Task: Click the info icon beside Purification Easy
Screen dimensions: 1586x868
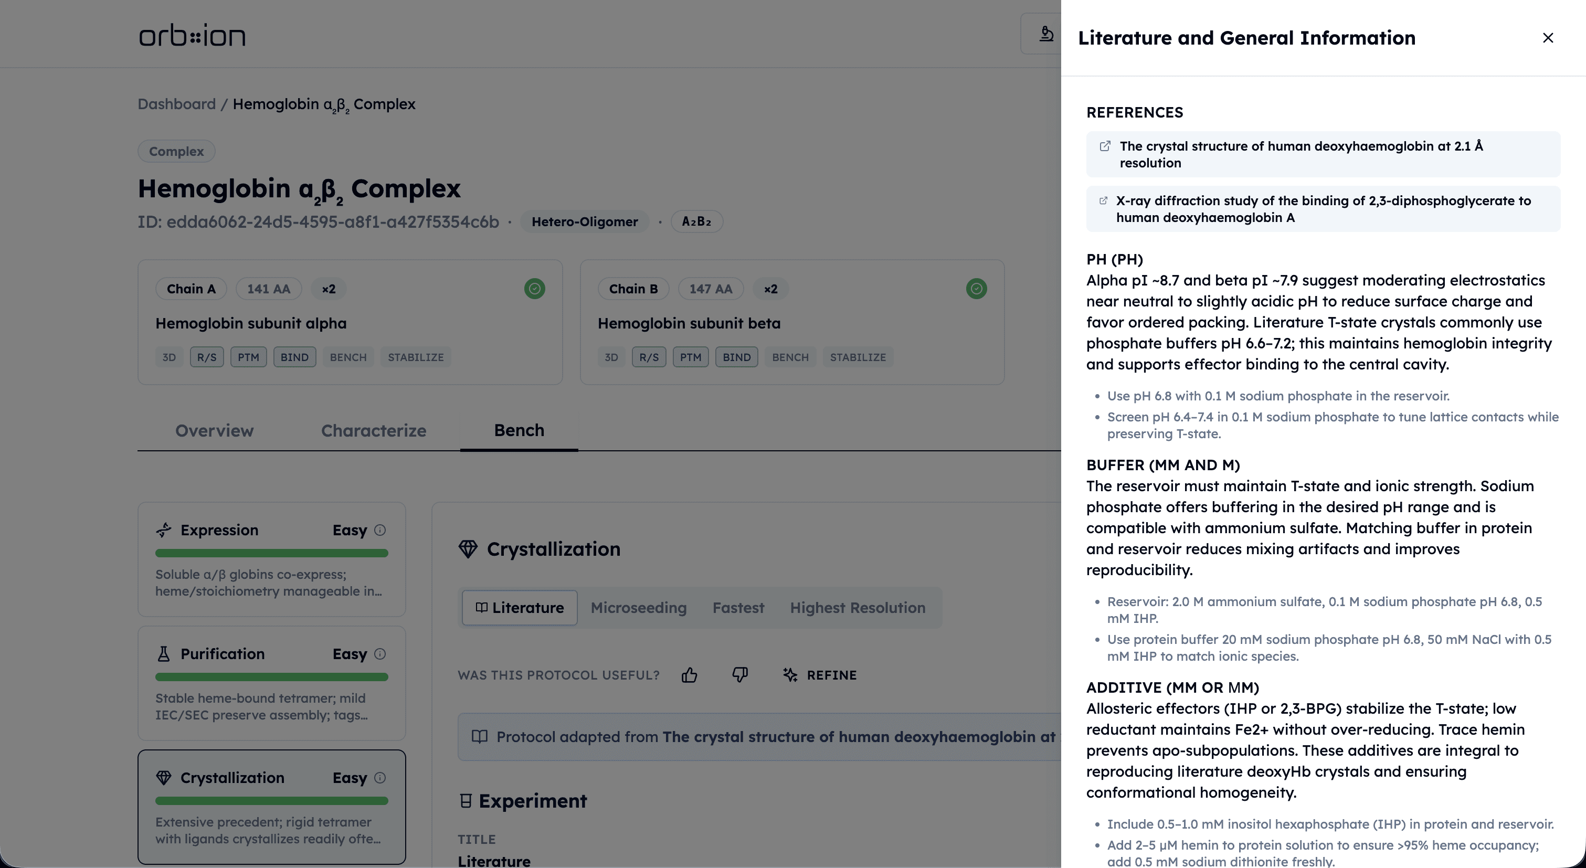Action: click(x=380, y=654)
